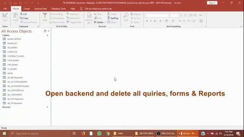Open the Go To dropdown
244x137 pixels.
136,18
